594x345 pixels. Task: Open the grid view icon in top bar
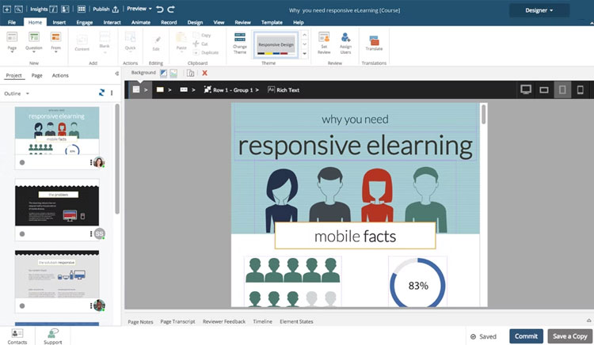(x=82, y=9)
